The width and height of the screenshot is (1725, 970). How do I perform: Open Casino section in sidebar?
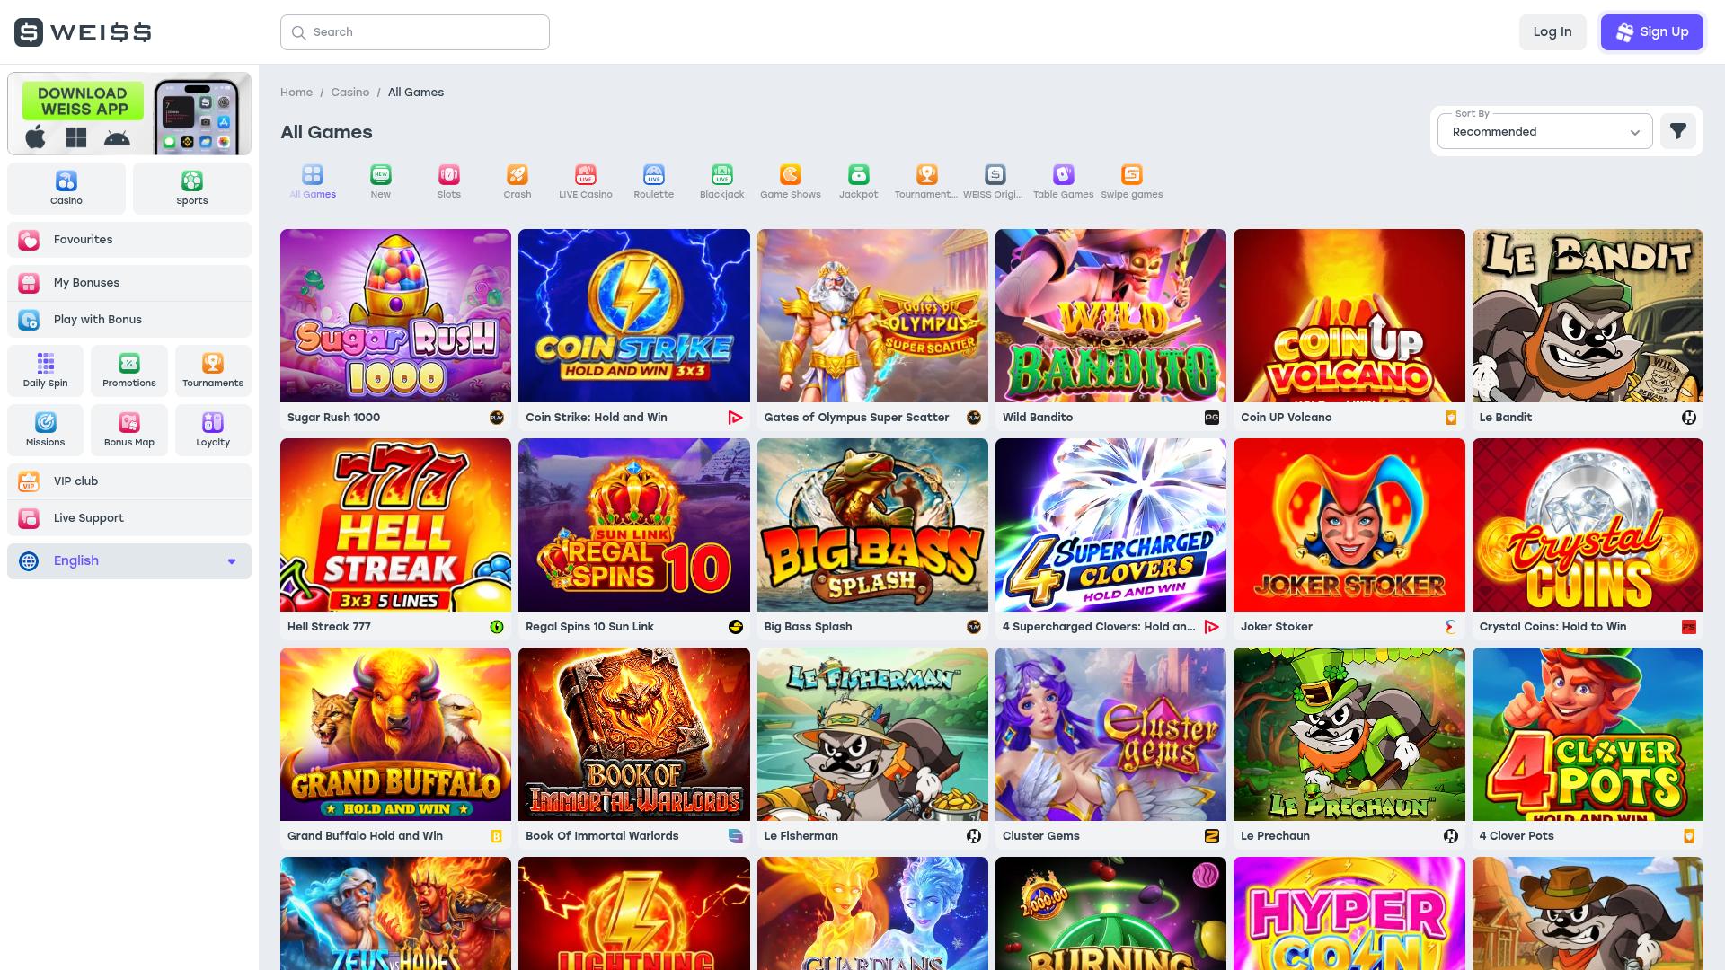66,189
